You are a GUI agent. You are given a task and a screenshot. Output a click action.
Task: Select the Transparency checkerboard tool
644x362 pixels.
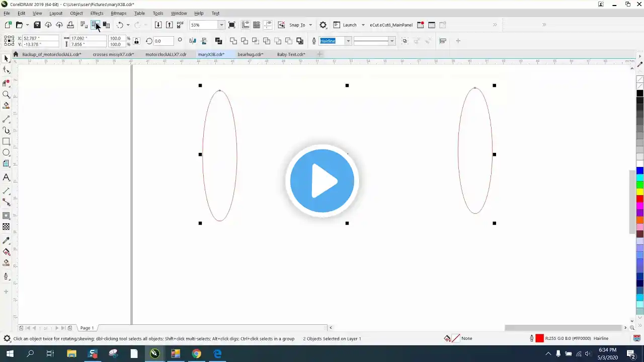[6, 227]
